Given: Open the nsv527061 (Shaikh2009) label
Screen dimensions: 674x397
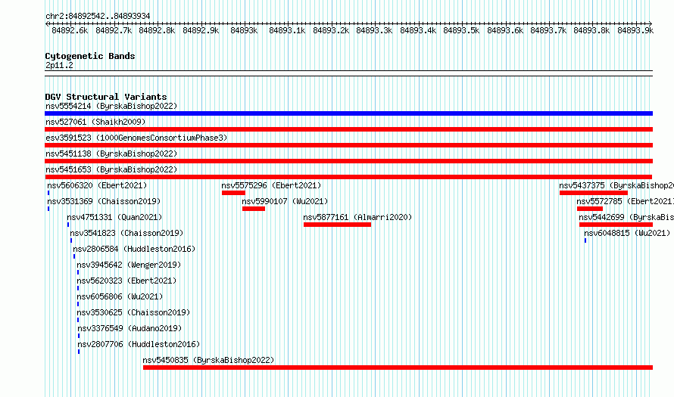Looking at the screenshot, I should 95,122.
